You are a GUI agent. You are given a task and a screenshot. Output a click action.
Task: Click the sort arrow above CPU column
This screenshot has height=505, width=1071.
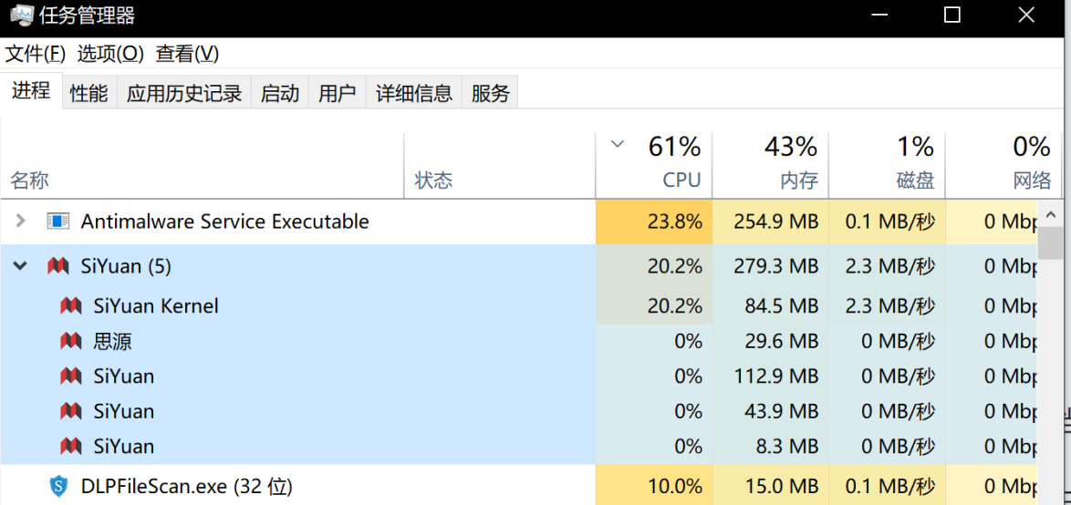[x=618, y=144]
